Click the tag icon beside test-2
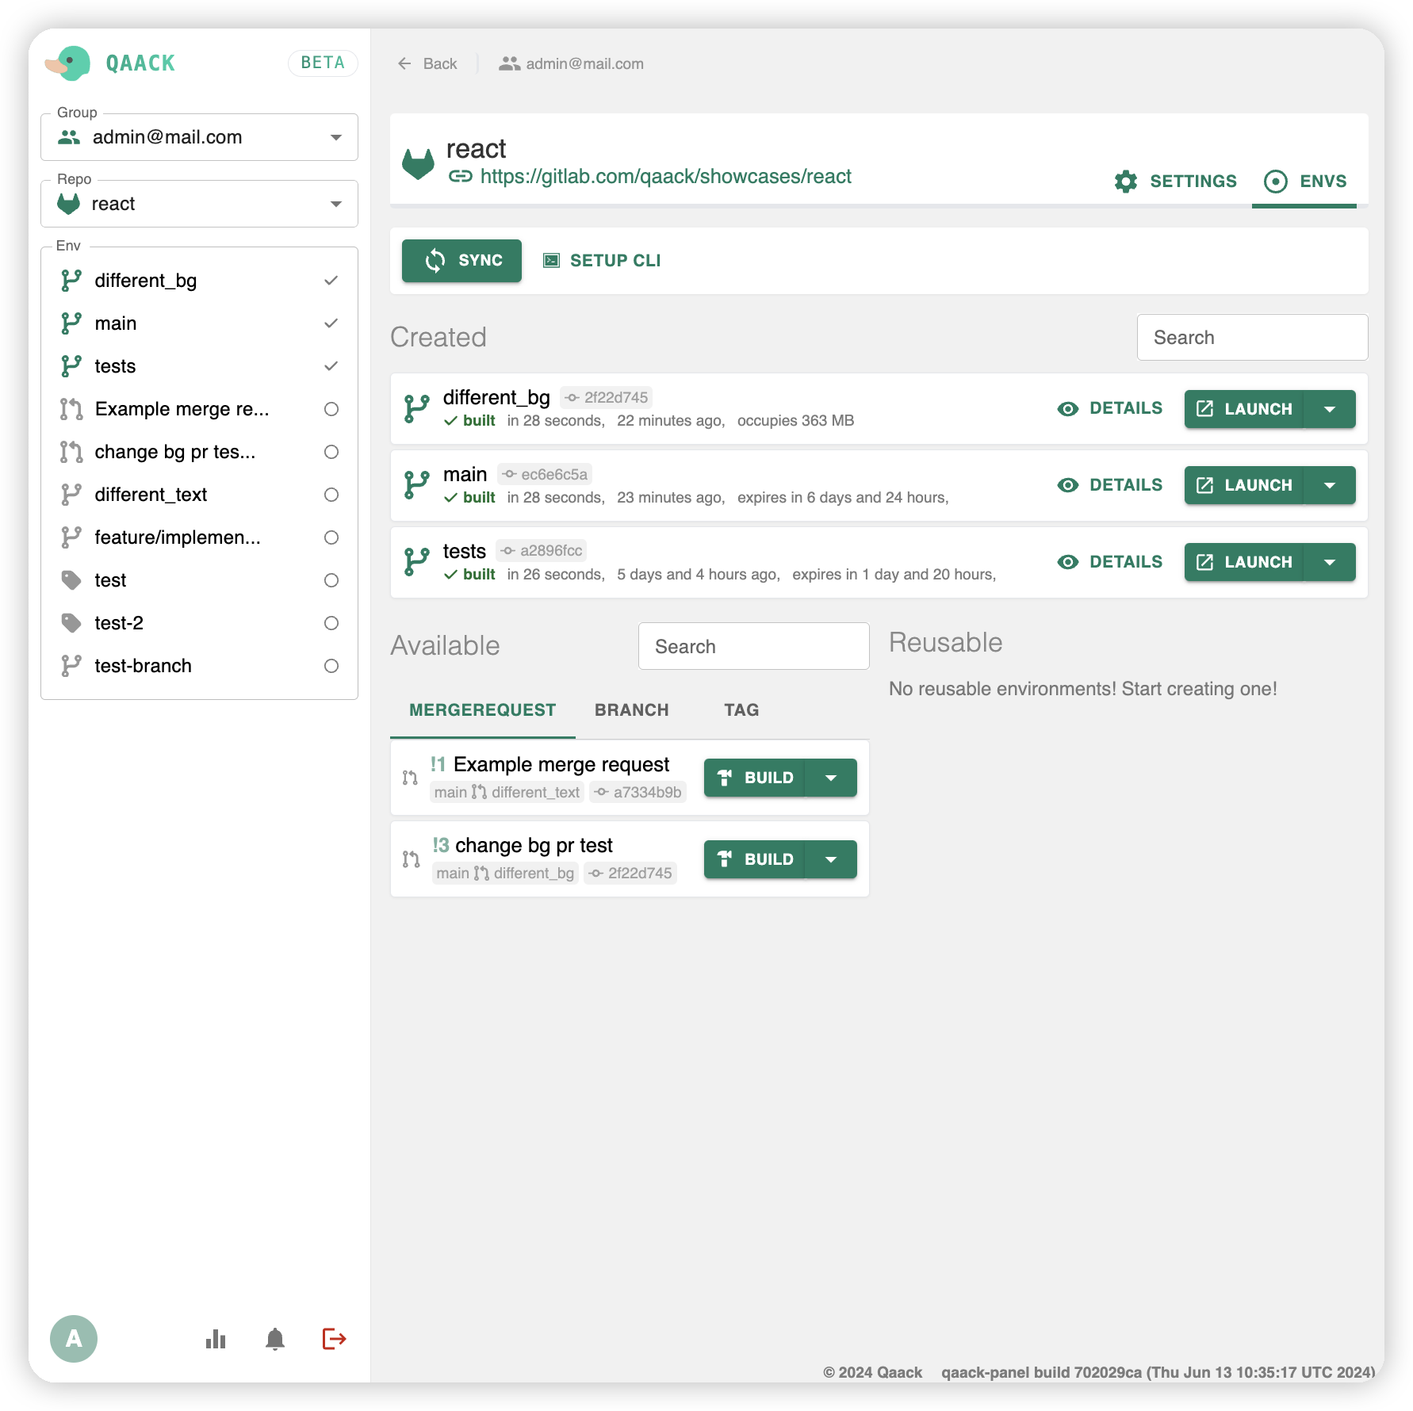 (72, 623)
